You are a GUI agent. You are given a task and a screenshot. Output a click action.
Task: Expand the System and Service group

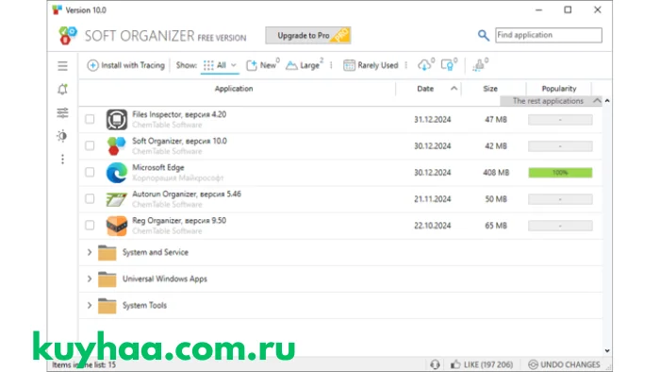[x=90, y=252]
